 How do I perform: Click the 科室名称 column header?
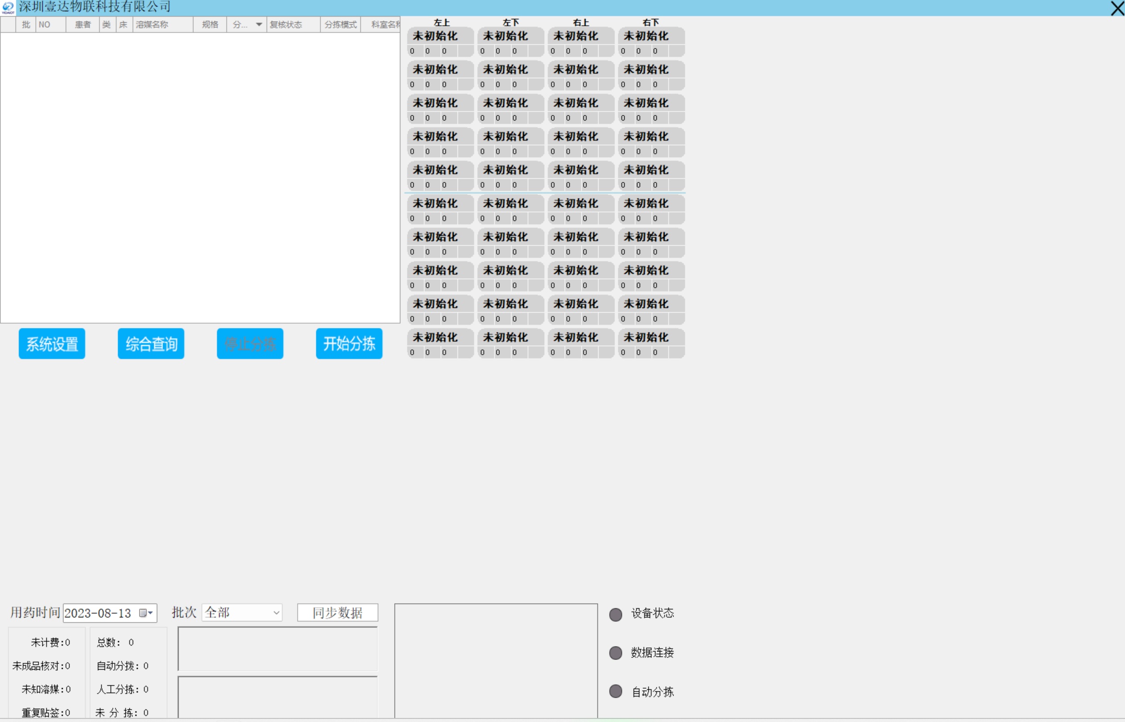click(381, 25)
